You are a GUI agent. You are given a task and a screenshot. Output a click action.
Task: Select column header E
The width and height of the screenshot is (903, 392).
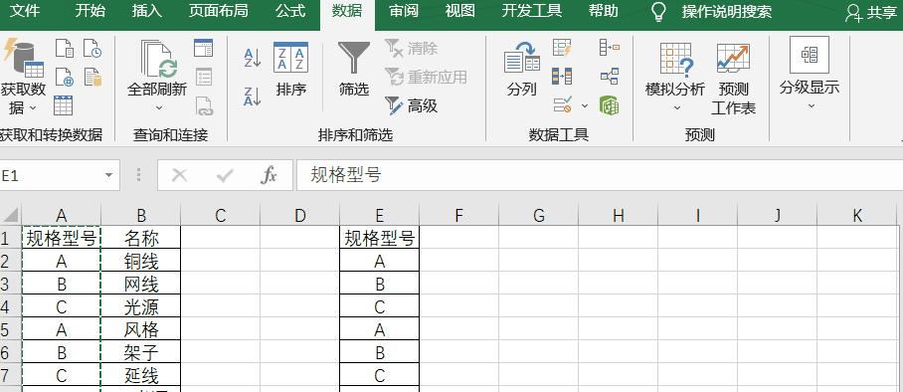click(x=380, y=215)
